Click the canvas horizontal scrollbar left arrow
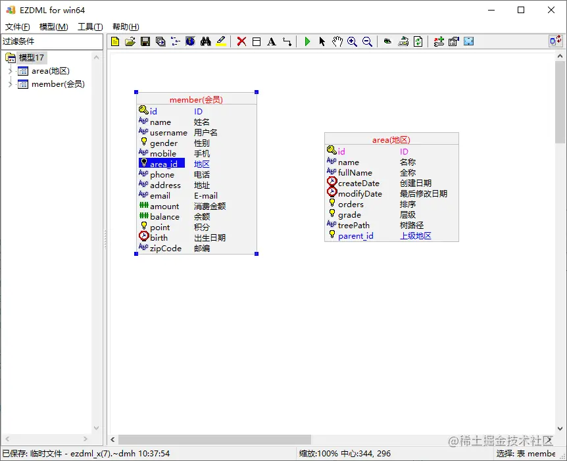 point(113,440)
